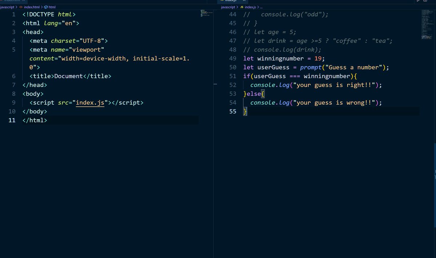Open the javascript breadcrumb dropdown in left editor

(8, 7)
